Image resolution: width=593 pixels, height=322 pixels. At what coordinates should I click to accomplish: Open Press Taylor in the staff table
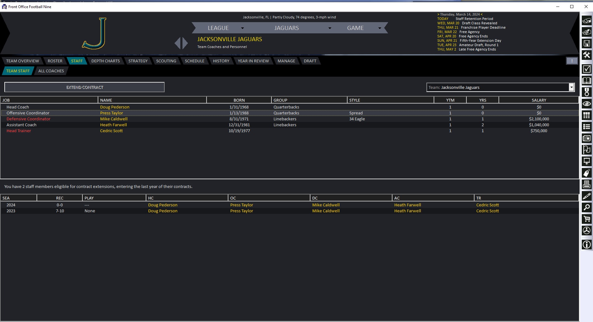click(111, 113)
